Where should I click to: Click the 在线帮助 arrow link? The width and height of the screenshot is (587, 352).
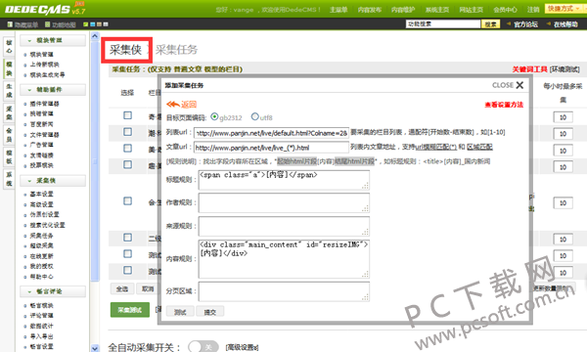point(562,24)
